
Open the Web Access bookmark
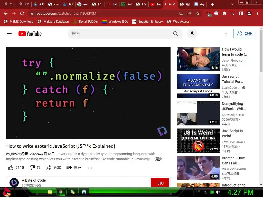(178, 22)
